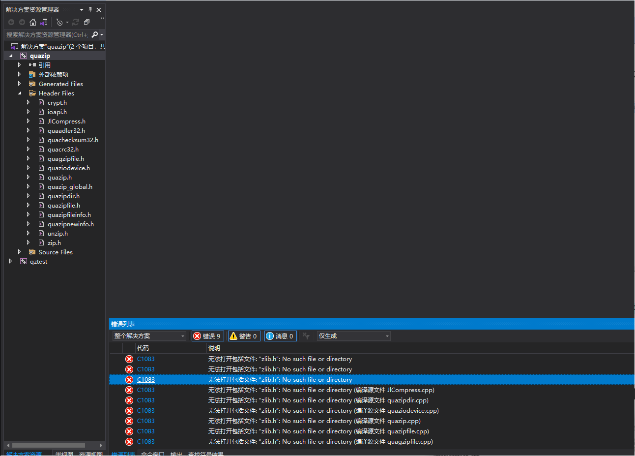Click error icon in quagzipfile.cpp row
The image size is (635, 456).
(x=129, y=441)
